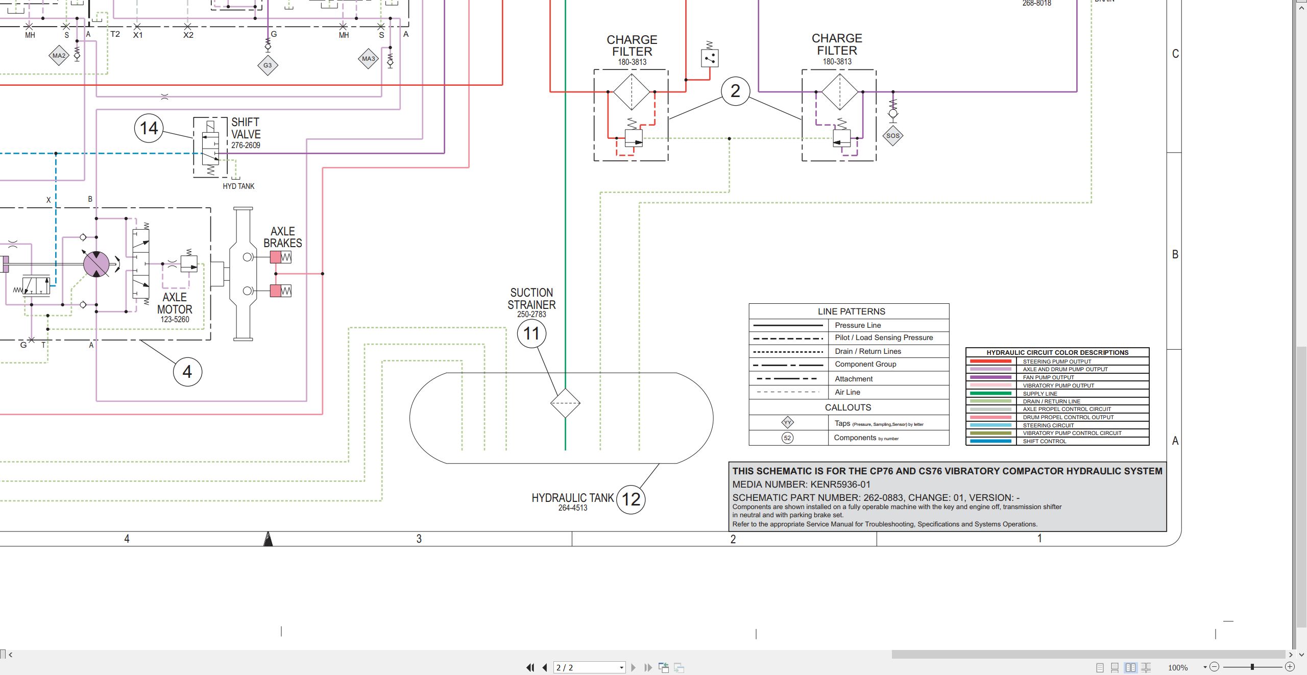Click the zoom slider handle
Viewport: 1307px width, 675px height.
(x=1252, y=667)
